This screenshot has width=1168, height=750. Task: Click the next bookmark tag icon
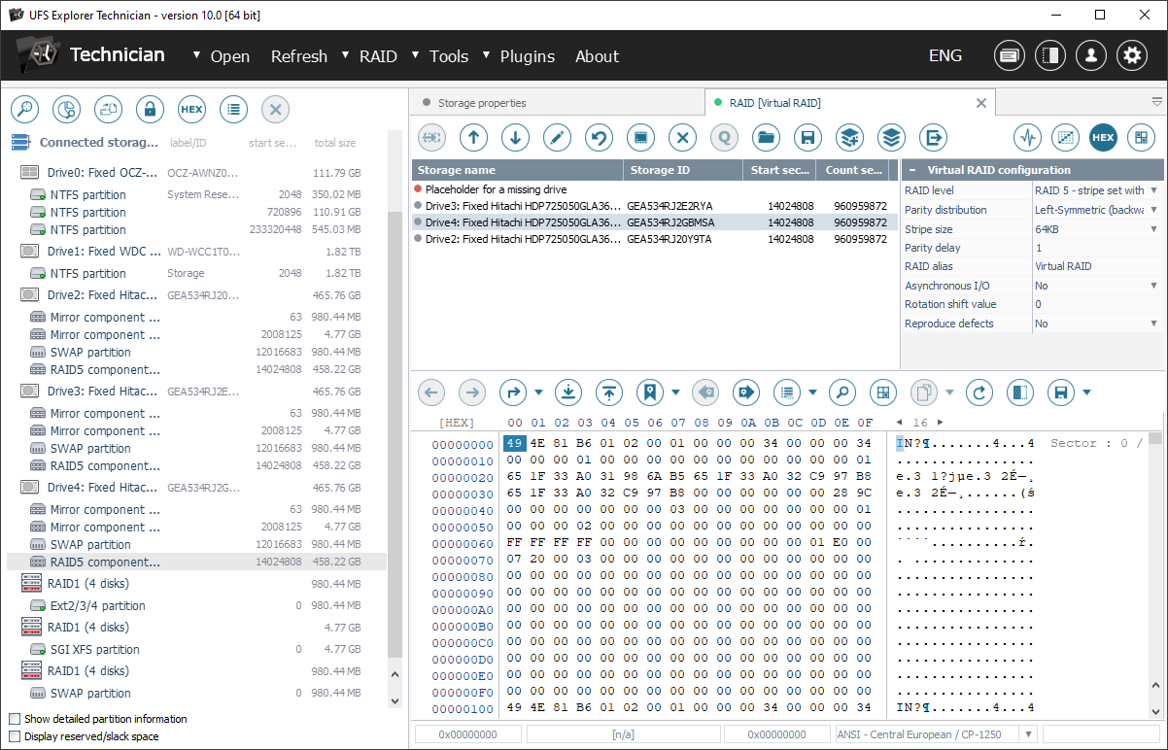tap(746, 392)
